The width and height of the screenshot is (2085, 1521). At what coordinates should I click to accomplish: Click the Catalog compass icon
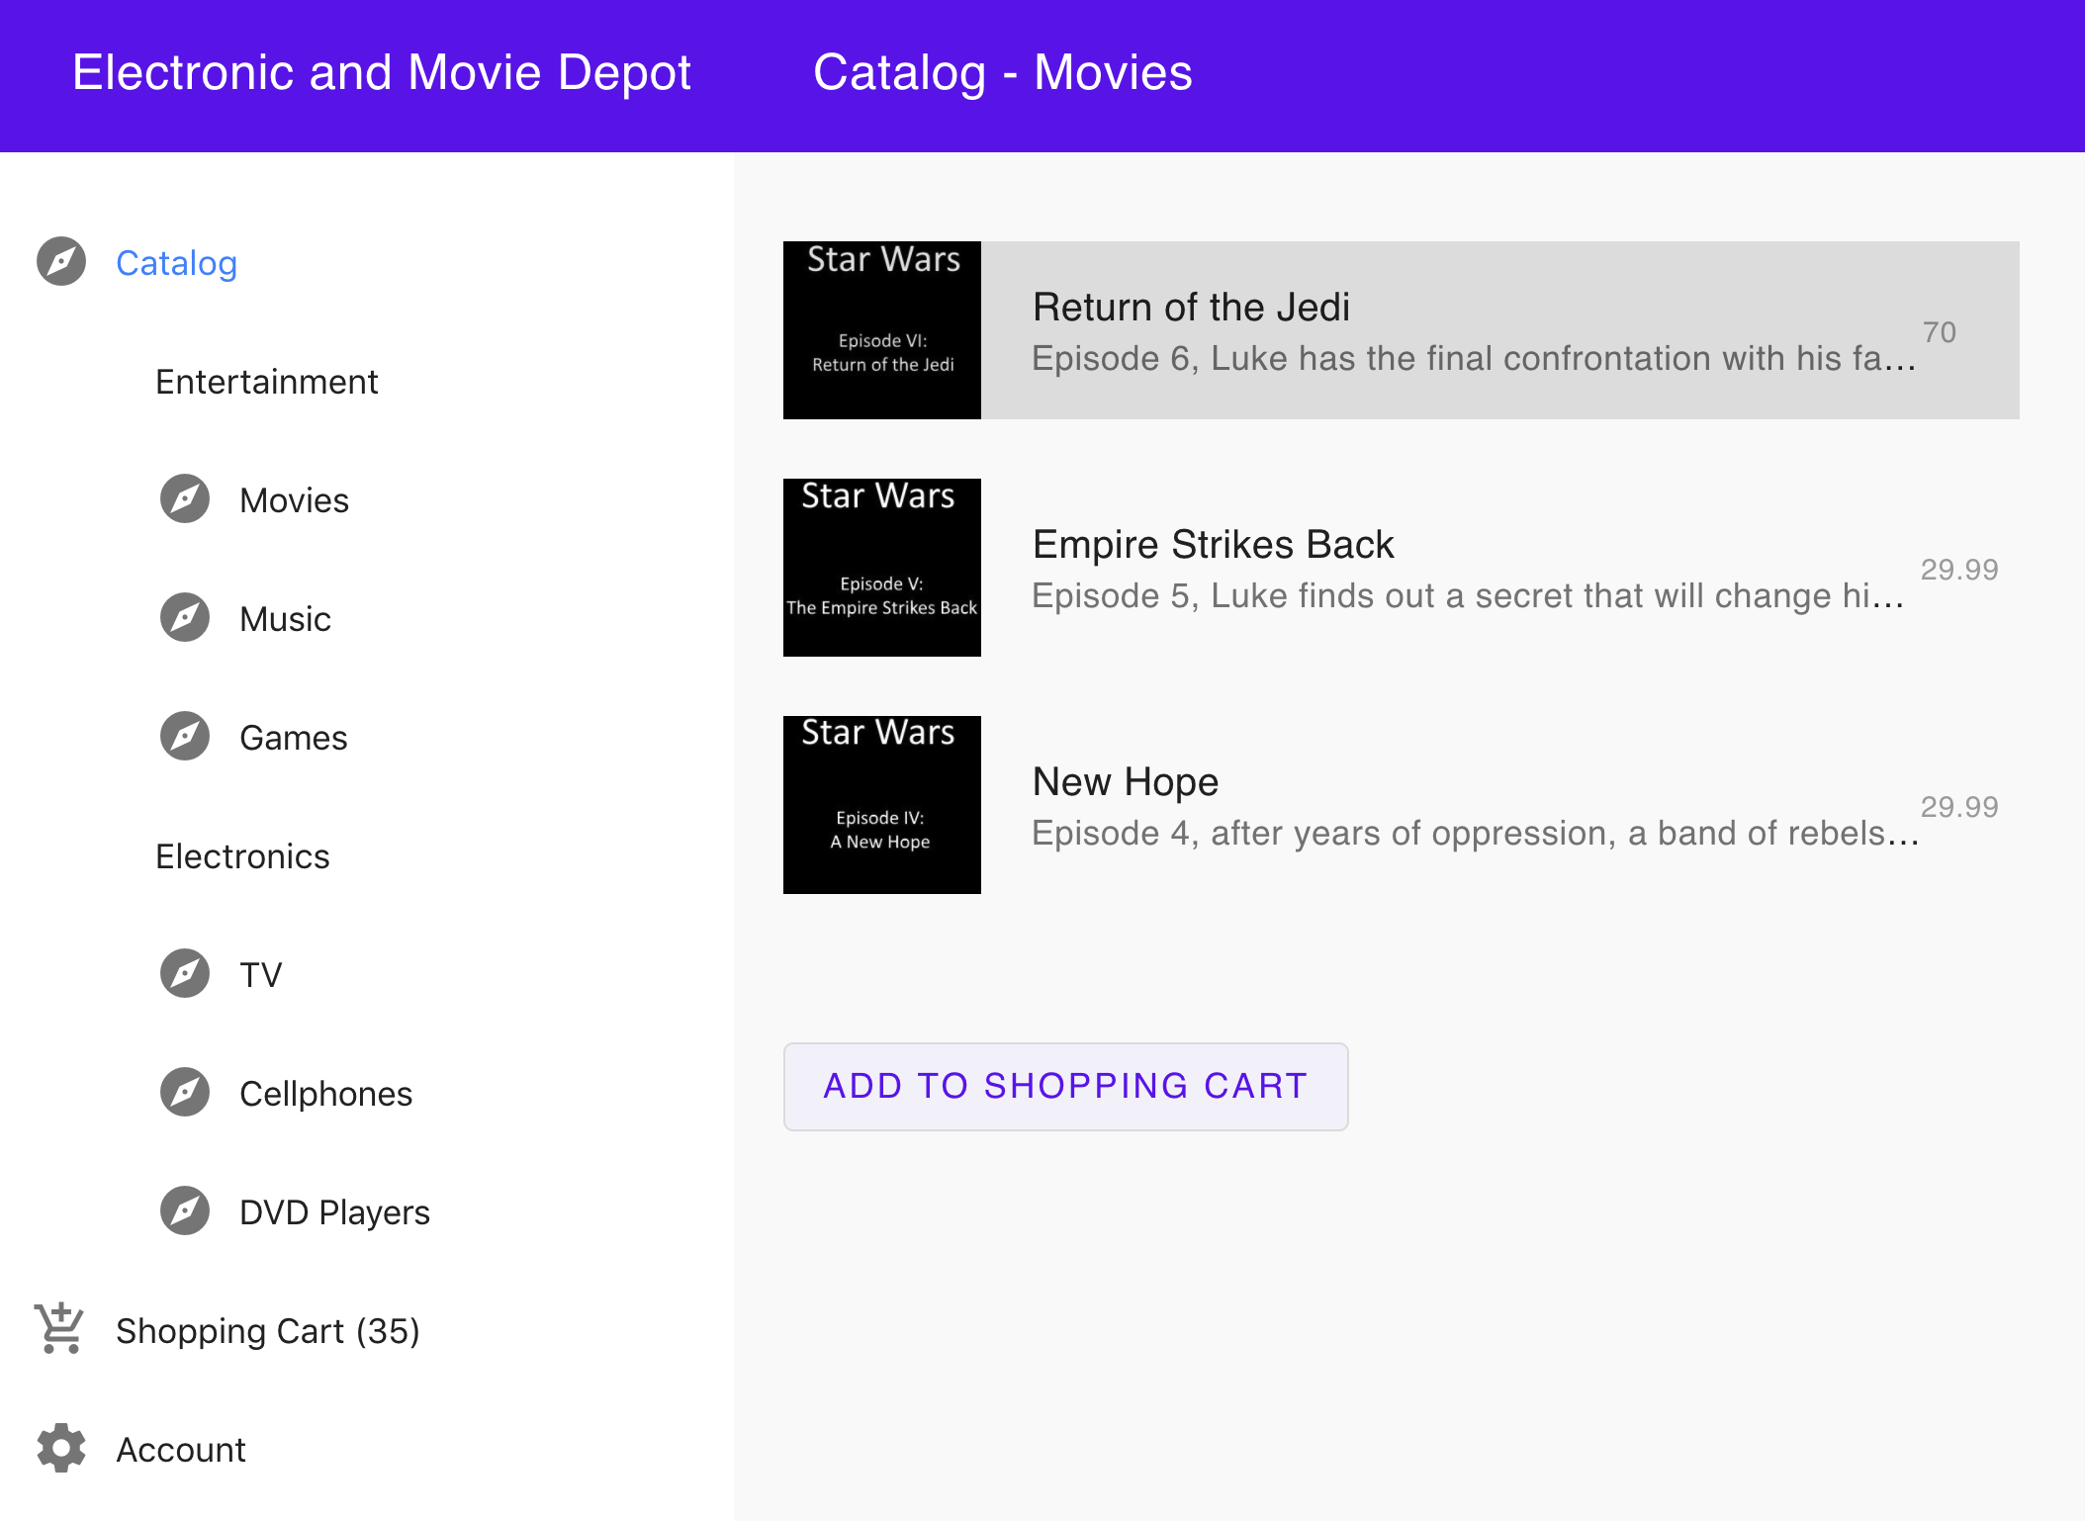(61, 262)
